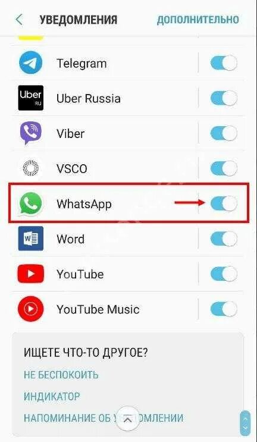Toggle Viber notifications off
This screenshot has height=442, width=257.
224,133
